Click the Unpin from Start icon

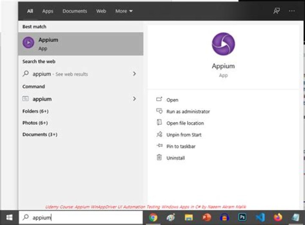point(159,134)
